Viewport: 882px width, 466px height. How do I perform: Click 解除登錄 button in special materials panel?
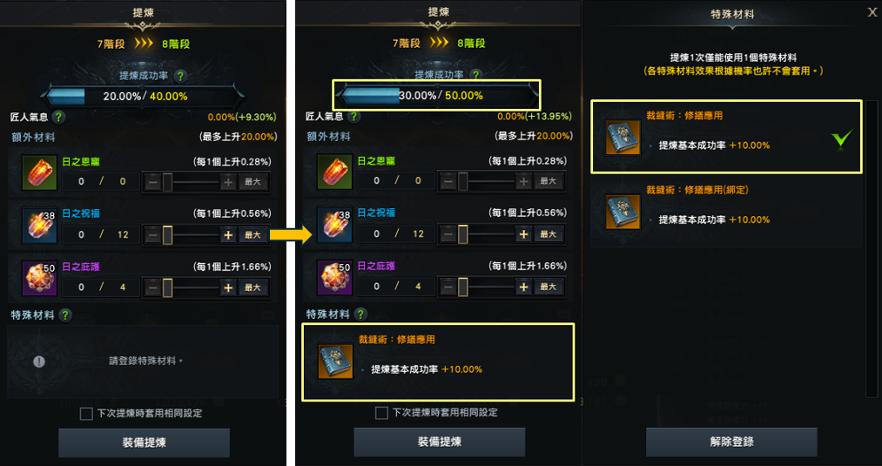[x=731, y=442]
